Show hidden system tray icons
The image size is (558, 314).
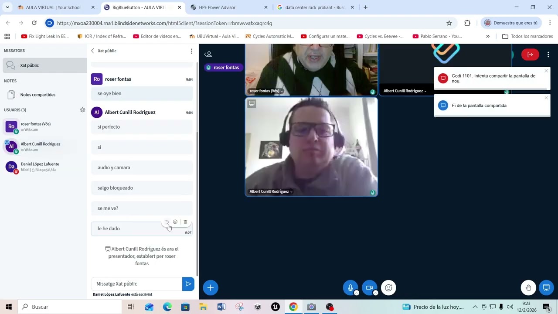click(475, 307)
